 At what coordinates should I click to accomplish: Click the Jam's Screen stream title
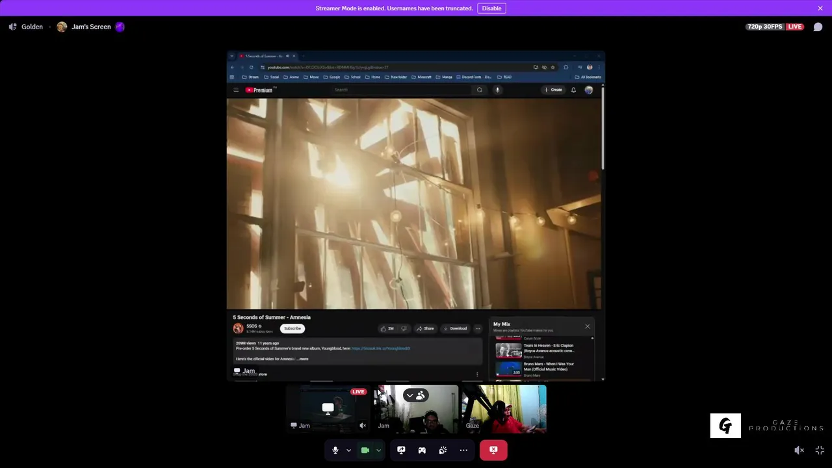pos(91,27)
